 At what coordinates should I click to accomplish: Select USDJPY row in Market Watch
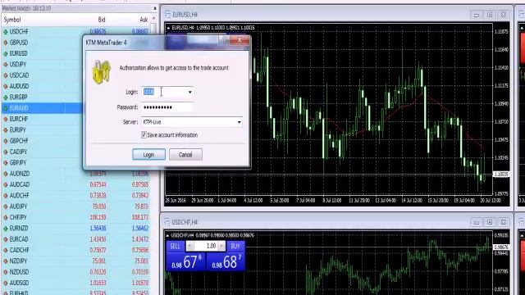pos(75,64)
